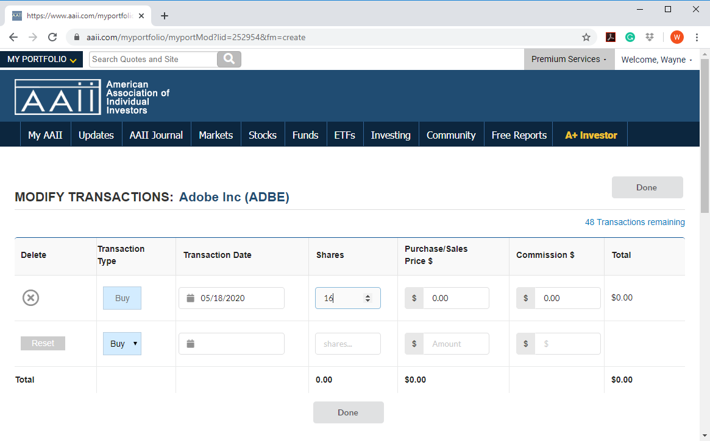Click the Shares column header
This screenshot has width=710, height=441.
[330, 255]
